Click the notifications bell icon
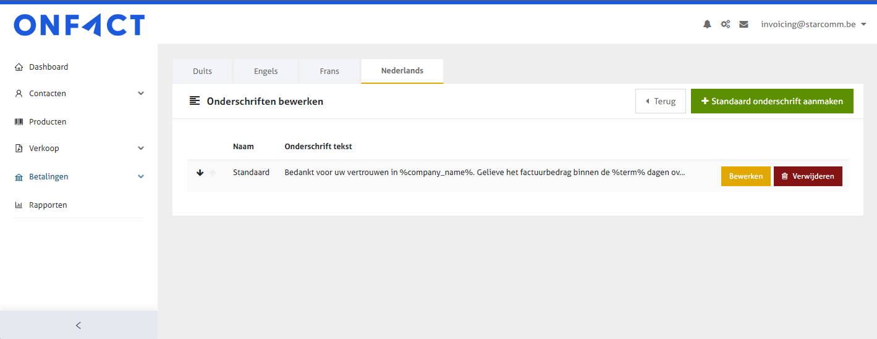Screen dimensions: 877x339 [707, 25]
